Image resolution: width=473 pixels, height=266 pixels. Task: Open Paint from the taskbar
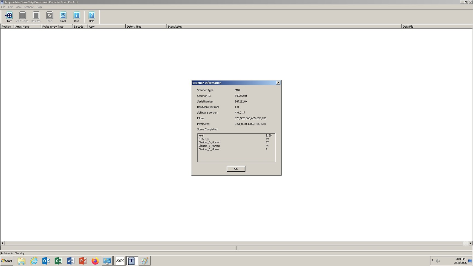point(144,261)
